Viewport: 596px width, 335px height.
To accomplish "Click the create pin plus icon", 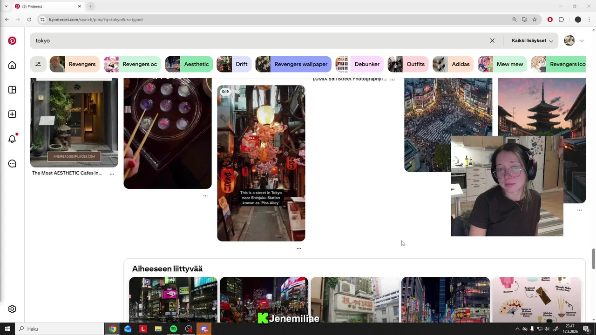I will coord(12,114).
